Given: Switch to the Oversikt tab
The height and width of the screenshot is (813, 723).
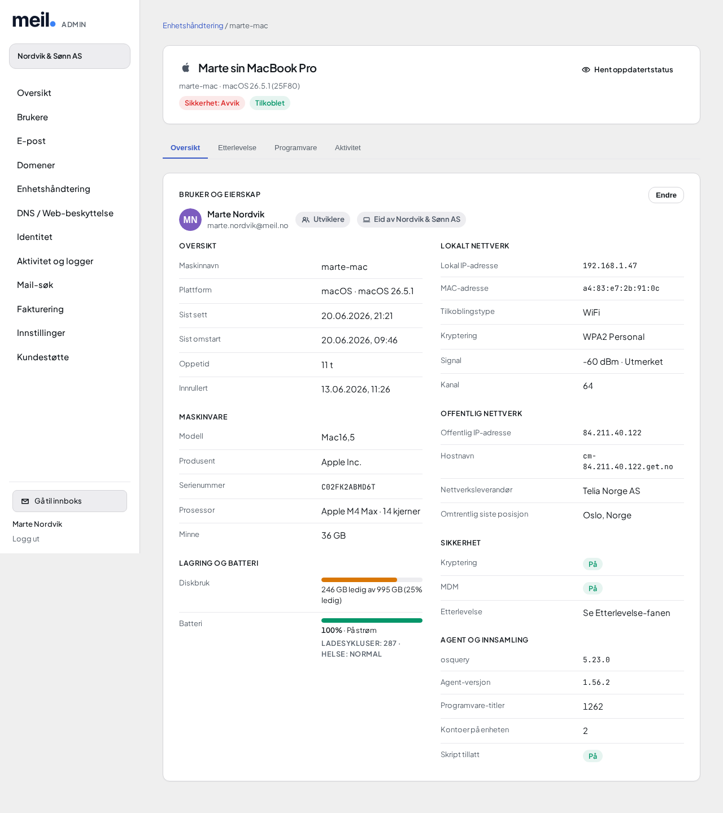Looking at the screenshot, I should click(x=185, y=148).
